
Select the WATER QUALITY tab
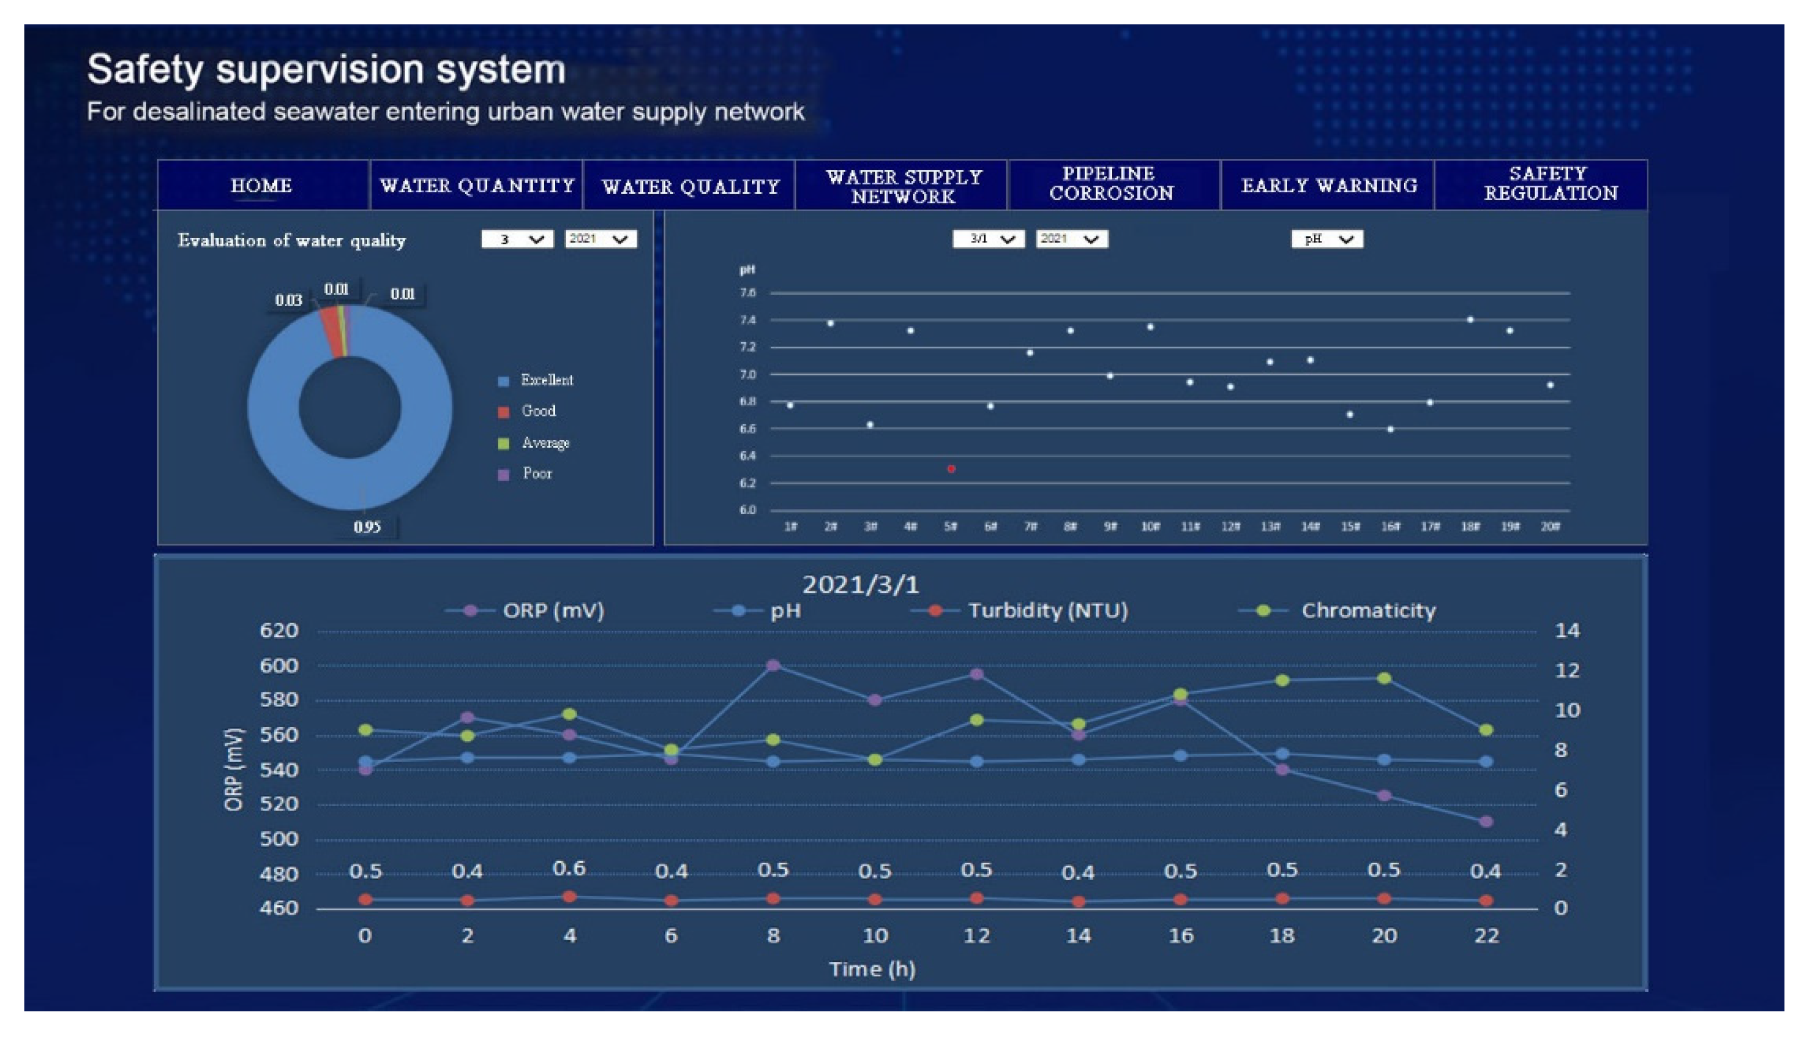click(x=689, y=186)
